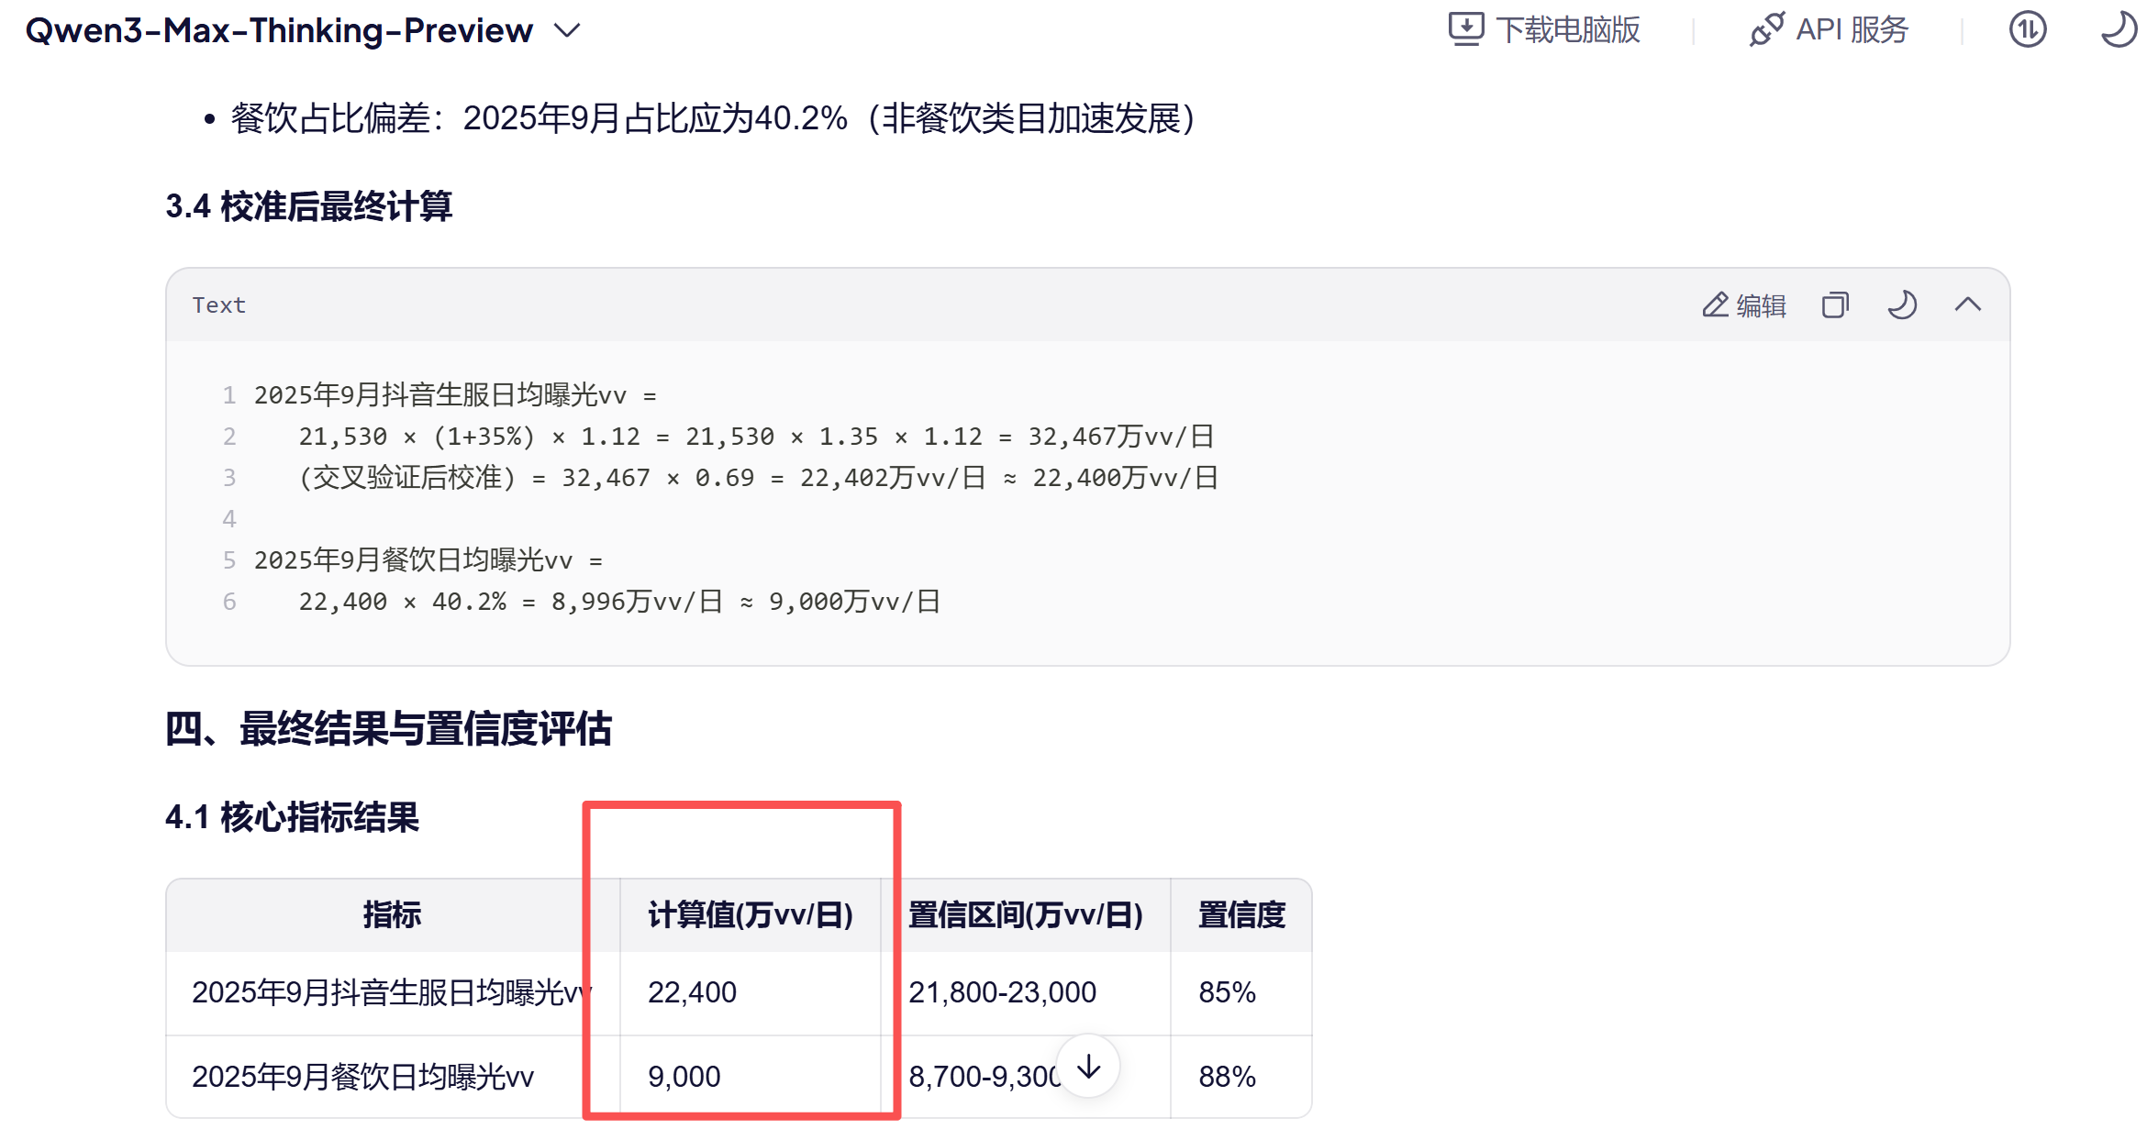This screenshot has height=1129, width=2147.
Task: Click the pencil edit icon in code block
Action: coord(1715,304)
